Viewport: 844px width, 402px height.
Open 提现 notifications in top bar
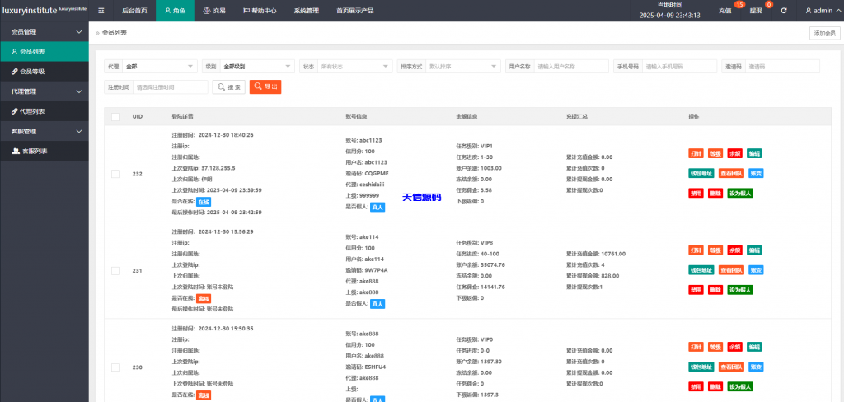757,11
